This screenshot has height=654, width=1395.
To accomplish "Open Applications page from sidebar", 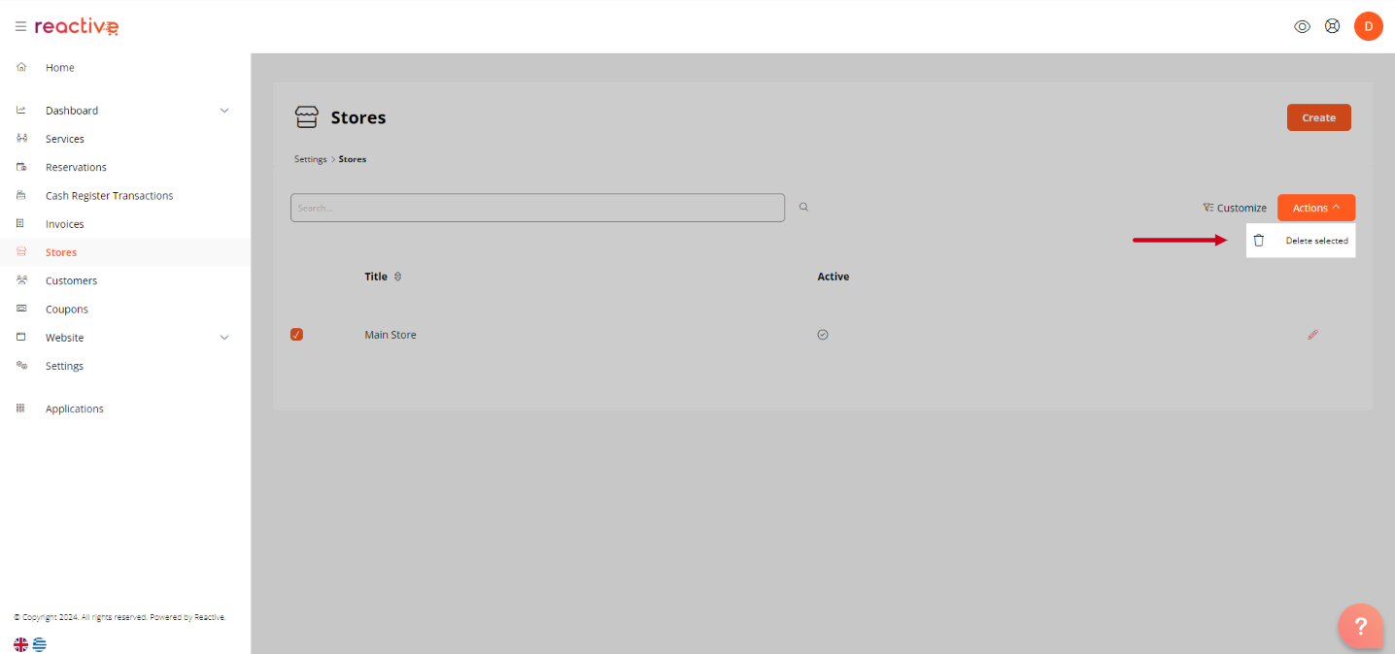I will tap(75, 409).
